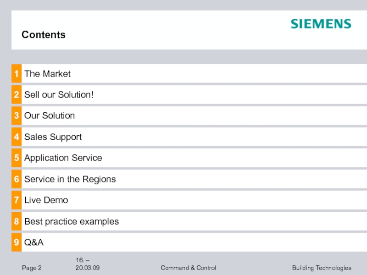The width and height of the screenshot is (367, 275).
Task: Click the Siemens logo
Action: click(321, 24)
